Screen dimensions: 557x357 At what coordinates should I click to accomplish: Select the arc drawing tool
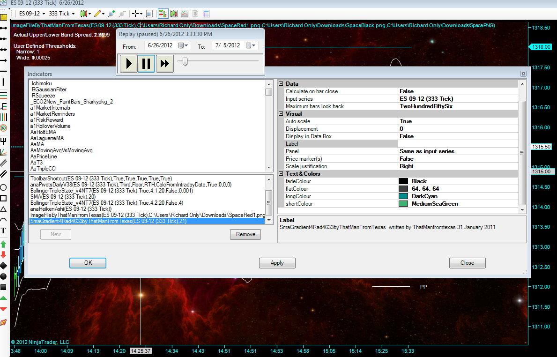(x=4, y=220)
